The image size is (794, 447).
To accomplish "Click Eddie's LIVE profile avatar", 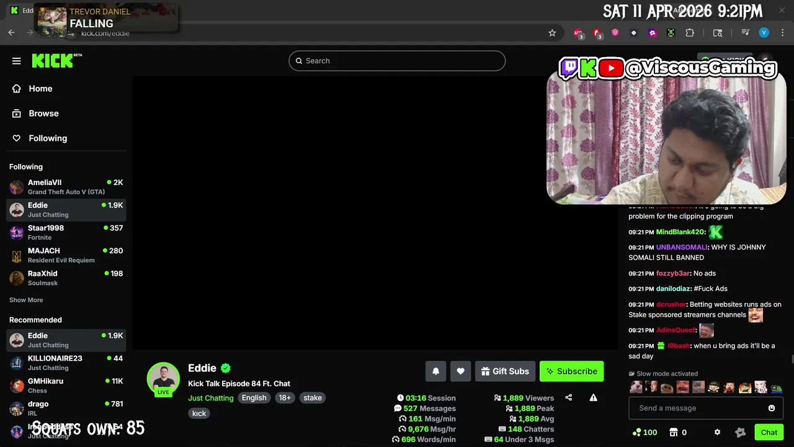I will pos(163,379).
